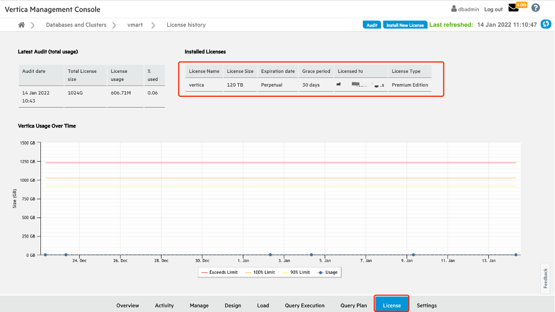The width and height of the screenshot is (555, 312).
Task: Select the vertica license name cell
Action: click(204, 85)
